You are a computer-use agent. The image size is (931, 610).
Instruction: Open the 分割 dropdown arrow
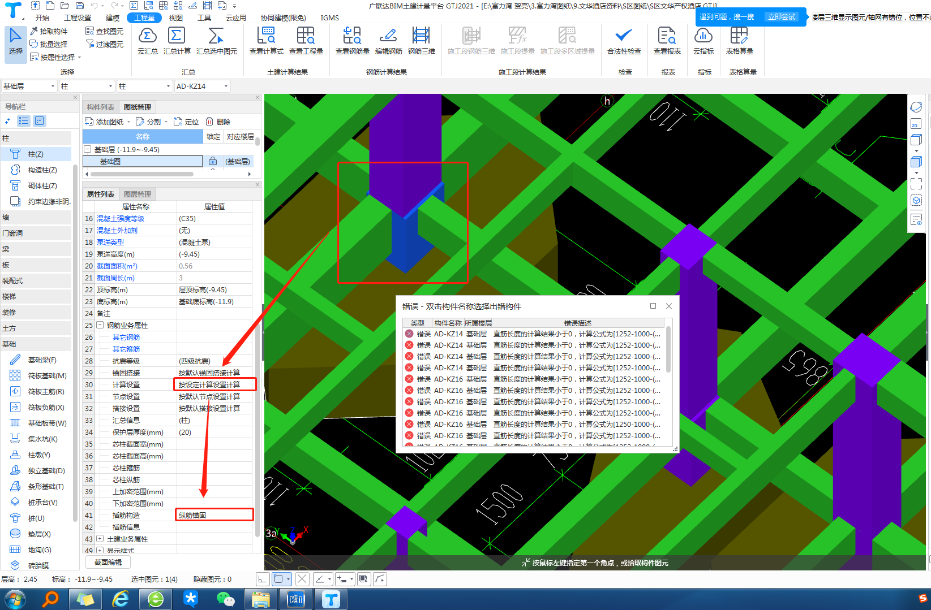pyautogui.click(x=166, y=122)
